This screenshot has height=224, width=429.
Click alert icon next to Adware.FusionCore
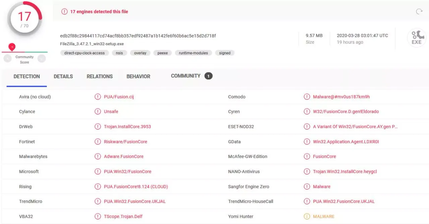coord(98,157)
